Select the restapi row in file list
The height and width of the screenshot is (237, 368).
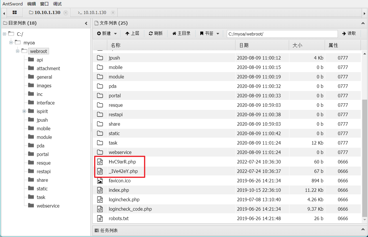[227, 114]
